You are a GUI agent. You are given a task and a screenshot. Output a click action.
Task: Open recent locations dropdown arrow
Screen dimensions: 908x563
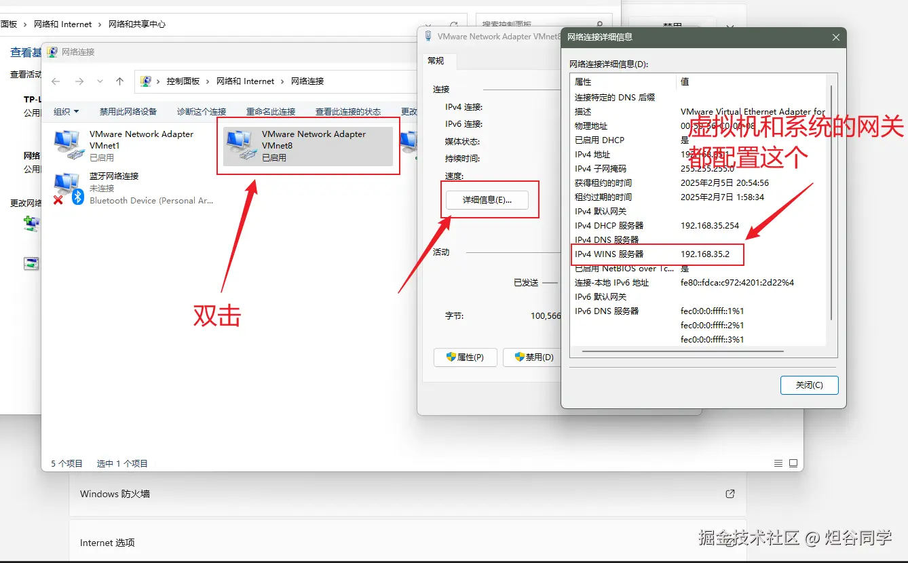click(100, 81)
